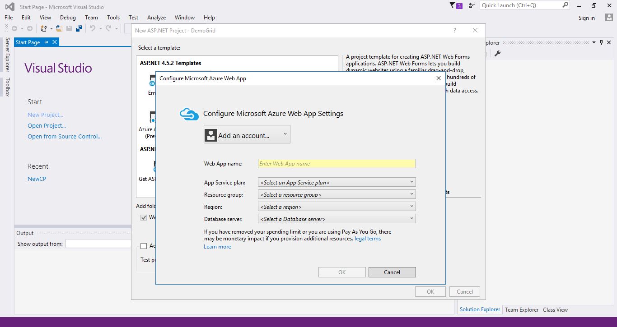617x327 pixels.
Task: Open the Navigate Backward history dropdown arrow
Action: point(22,28)
